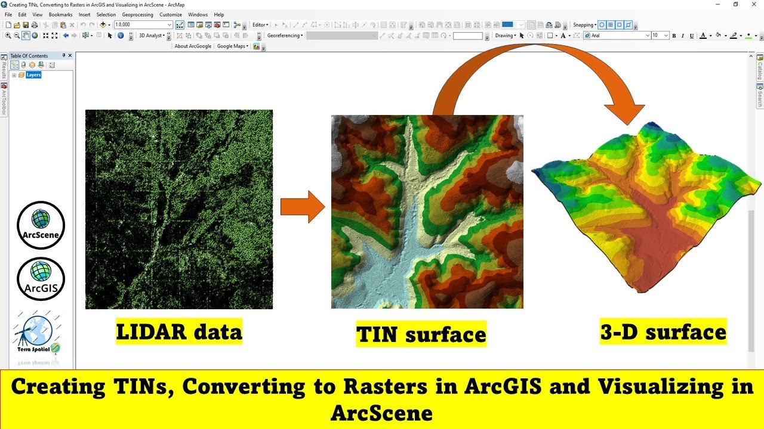Open the font size 10 box
Screen dimensions: 764x429
[660, 36]
